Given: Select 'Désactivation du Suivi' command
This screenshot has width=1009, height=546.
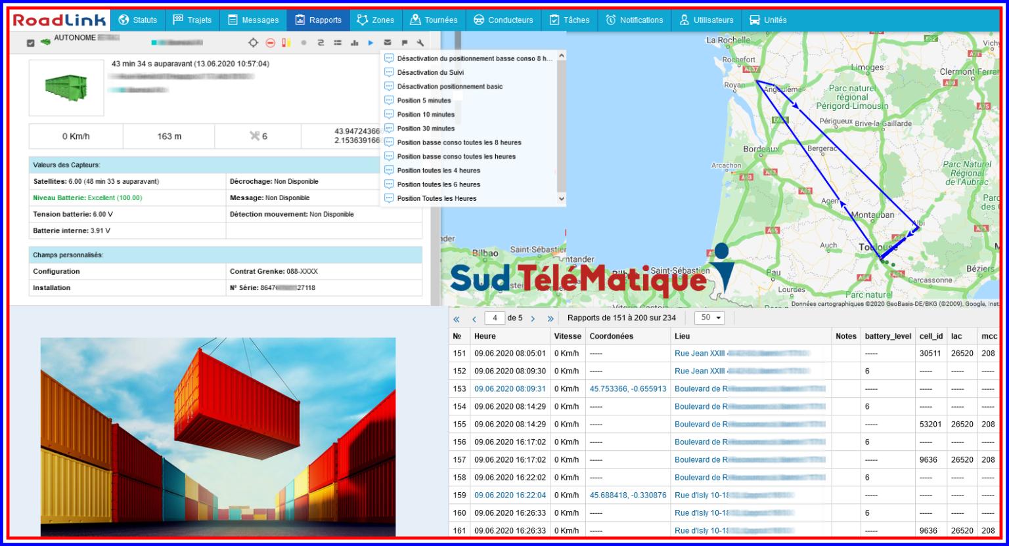Looking at the screenshot, I should (468, 72).
